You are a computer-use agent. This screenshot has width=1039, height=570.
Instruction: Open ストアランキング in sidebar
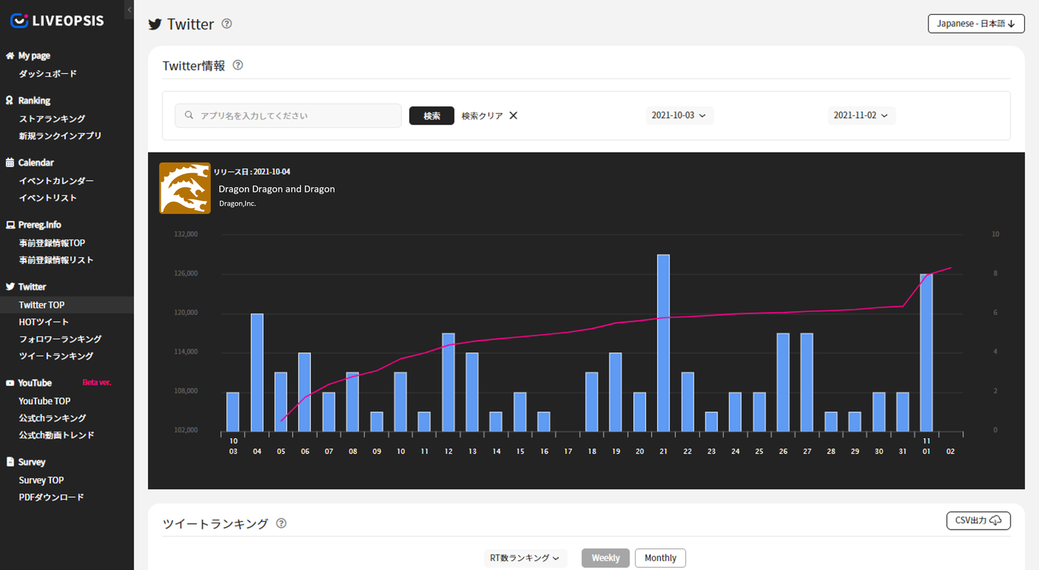click(52, 119)
